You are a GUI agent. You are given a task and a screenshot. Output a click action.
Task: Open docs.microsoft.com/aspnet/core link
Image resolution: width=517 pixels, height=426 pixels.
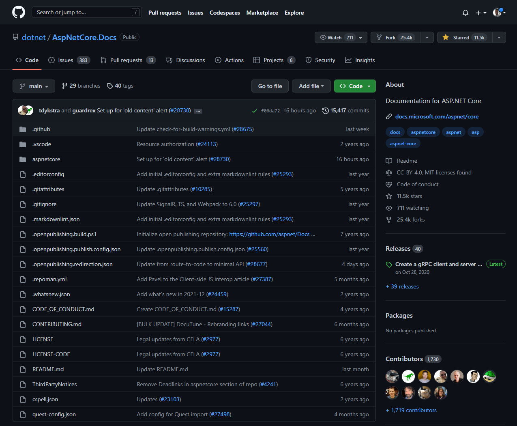437,117
